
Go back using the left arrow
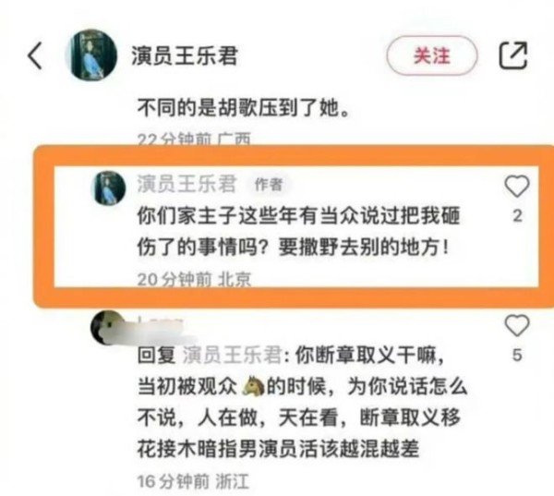pyautogui.click(x=35, y=55)
